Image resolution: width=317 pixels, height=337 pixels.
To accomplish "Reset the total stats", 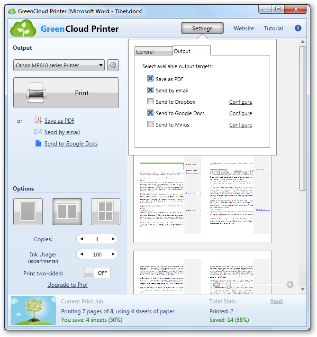I will (x=276, y=301).
